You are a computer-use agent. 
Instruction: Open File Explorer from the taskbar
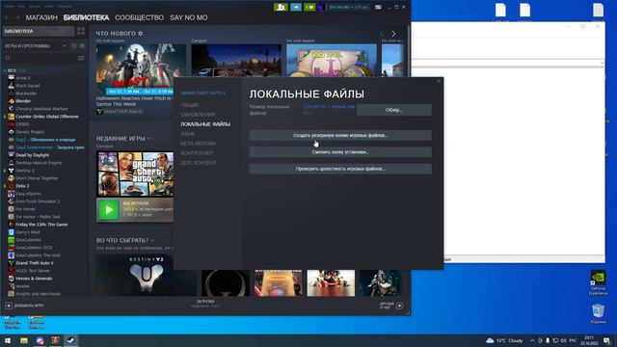(23, 340)
